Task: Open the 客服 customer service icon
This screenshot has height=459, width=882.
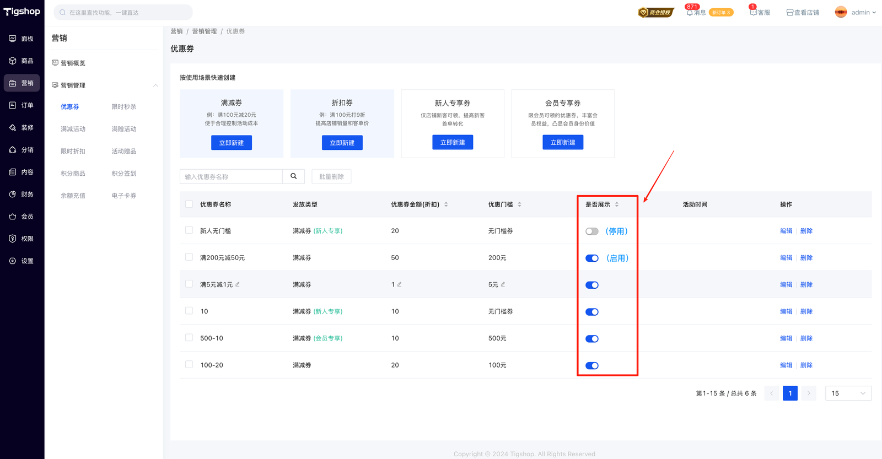Action: tap(753, 12)
